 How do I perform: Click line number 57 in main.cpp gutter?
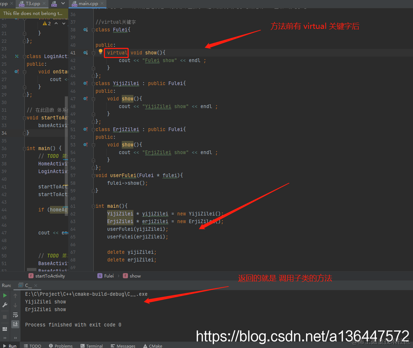coord(73,175)
